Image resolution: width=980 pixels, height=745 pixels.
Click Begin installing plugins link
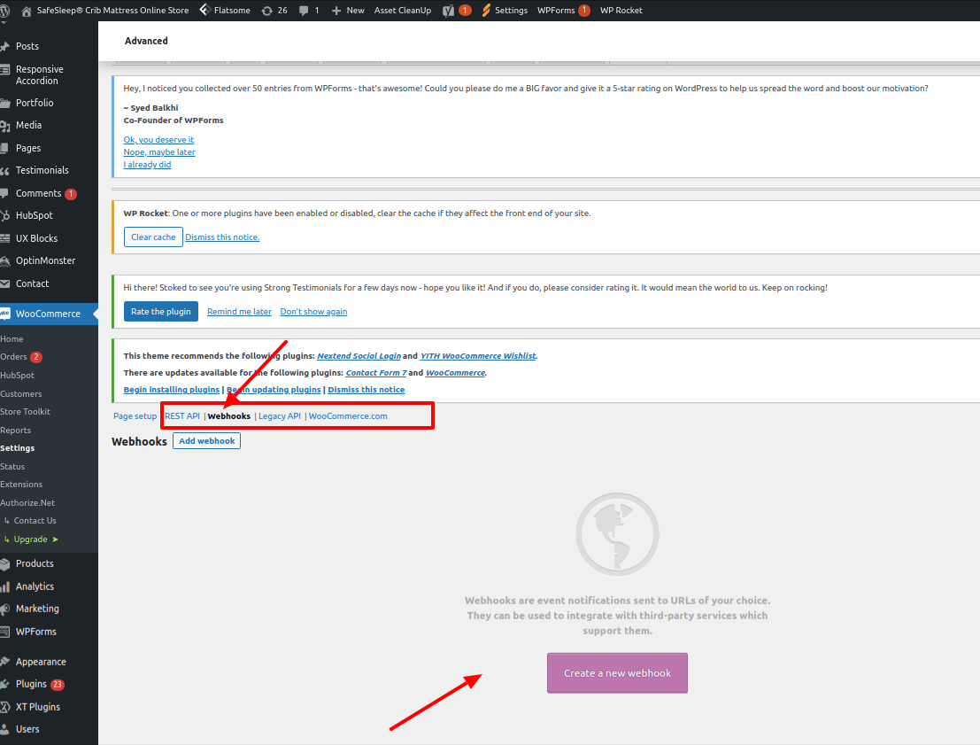point(171,390)
